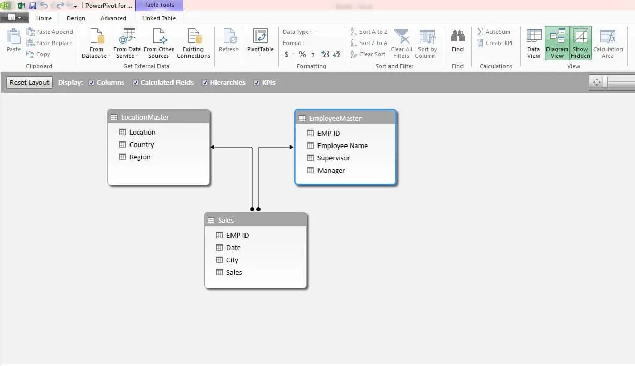Toggle the Diagram View button

click(557, 43)
